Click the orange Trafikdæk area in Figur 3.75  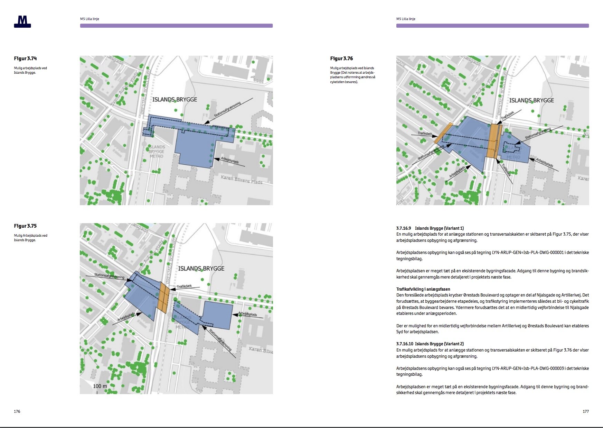point(163,297)
